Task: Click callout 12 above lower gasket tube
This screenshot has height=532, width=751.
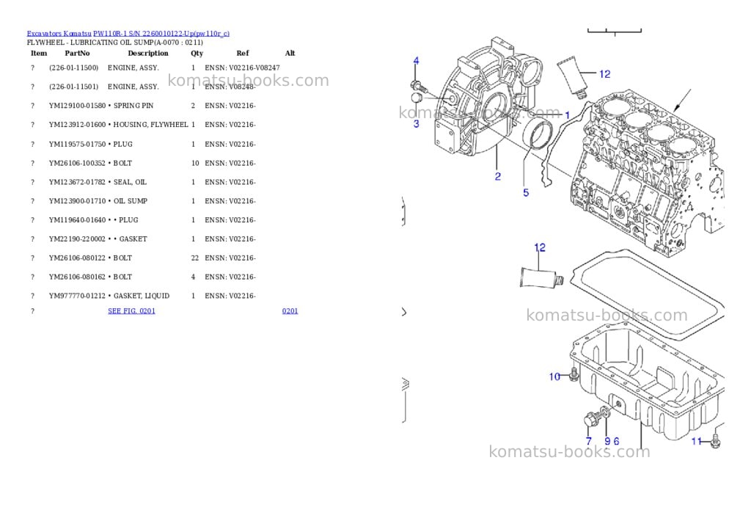Action: click(x=540, y=247)
